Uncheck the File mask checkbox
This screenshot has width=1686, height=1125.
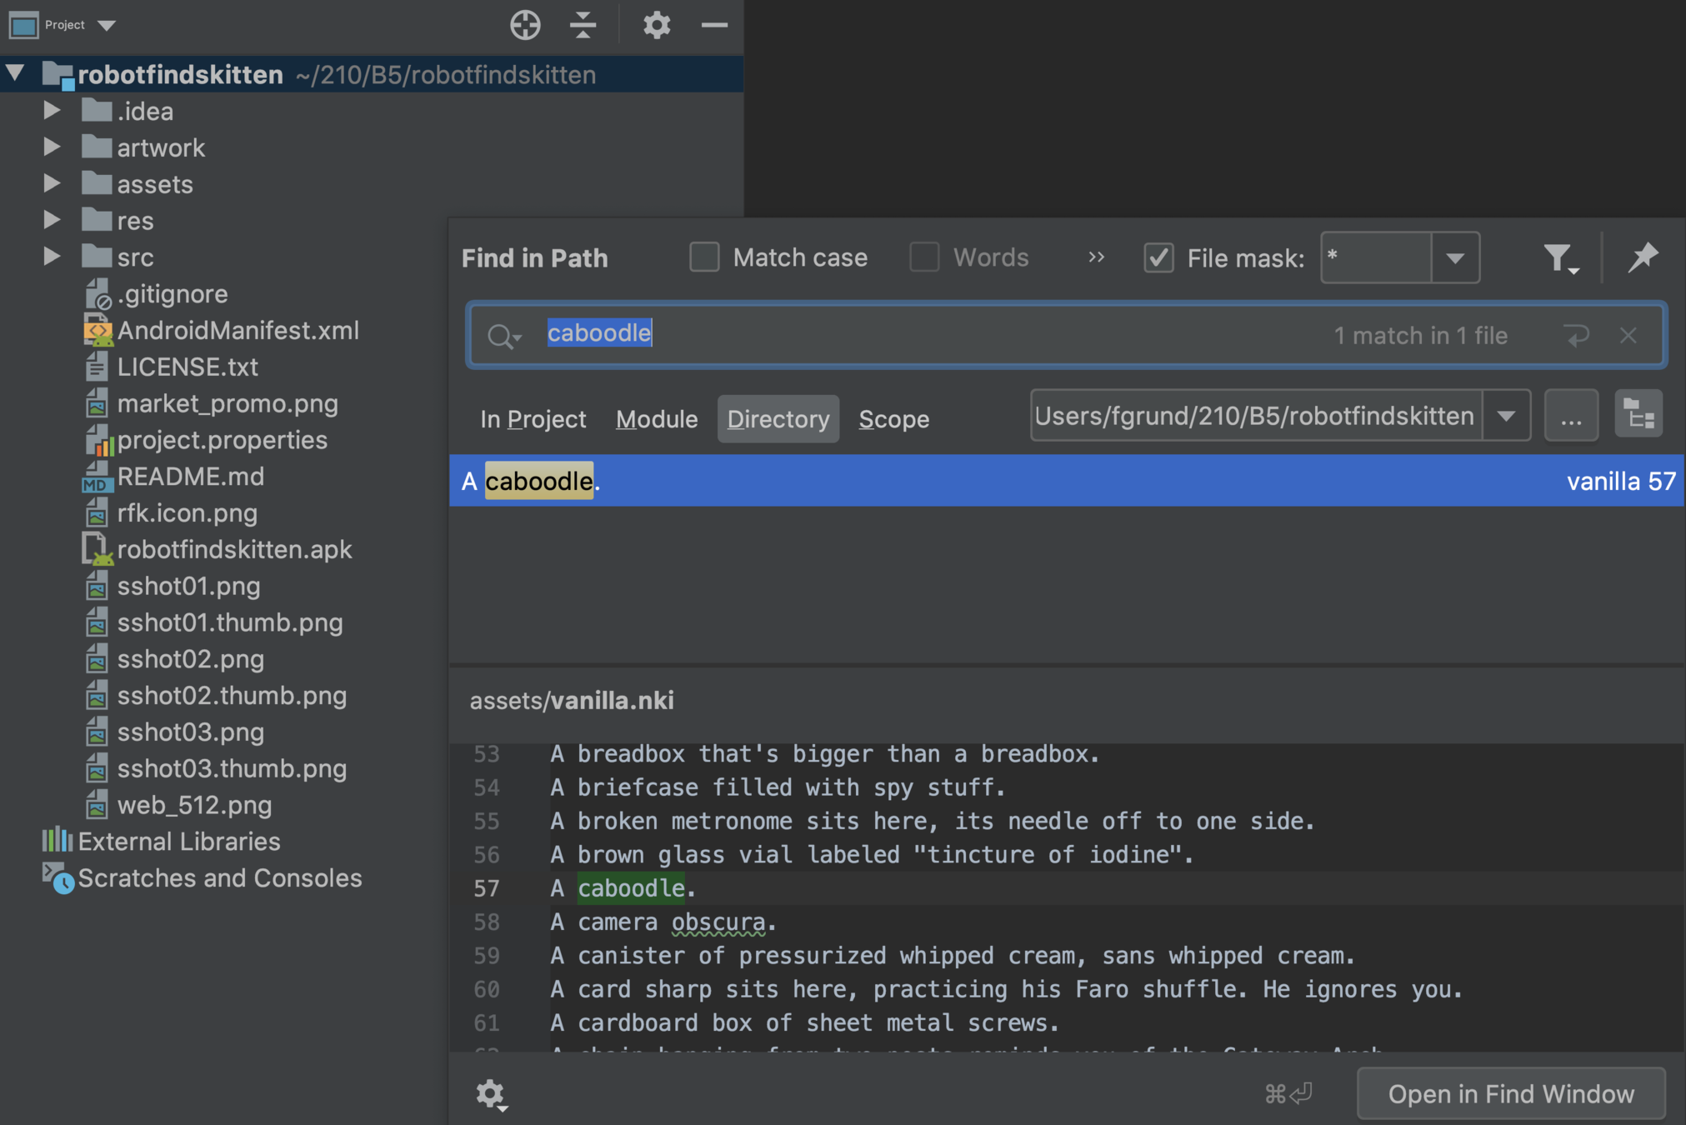pos(1158,257)
